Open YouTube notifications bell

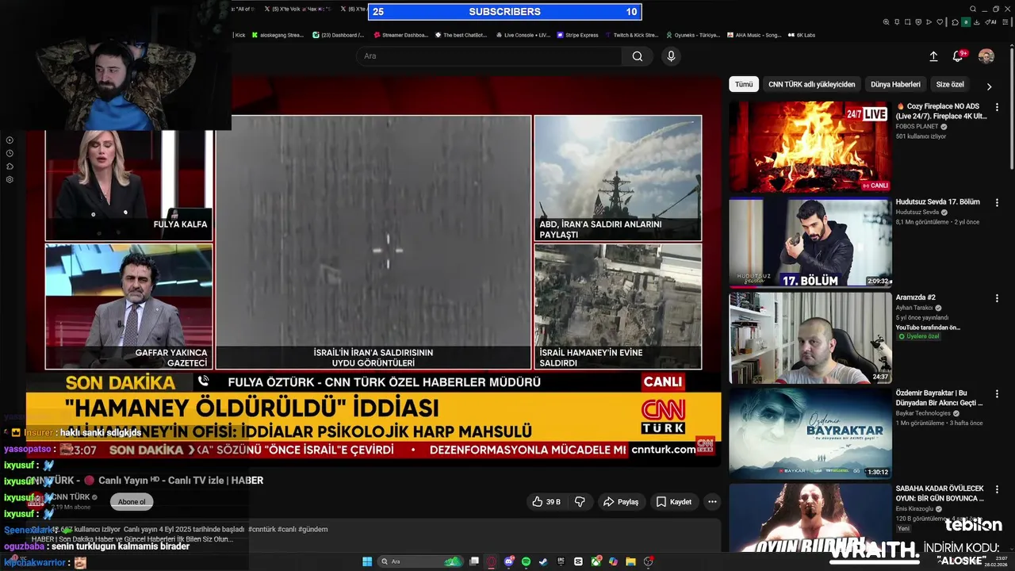click(958, 56)
